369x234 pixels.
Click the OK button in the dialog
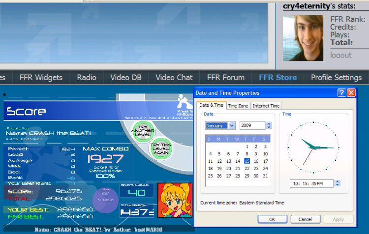(272, 219)
